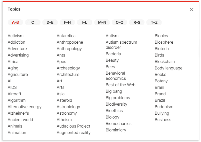Select the A–B letter tab
The image size is (201, 142).
coord(15,22)
